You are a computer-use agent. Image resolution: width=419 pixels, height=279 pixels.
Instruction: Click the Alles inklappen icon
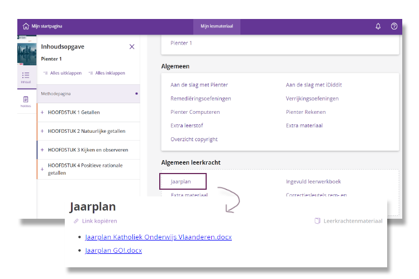[91, 73]
